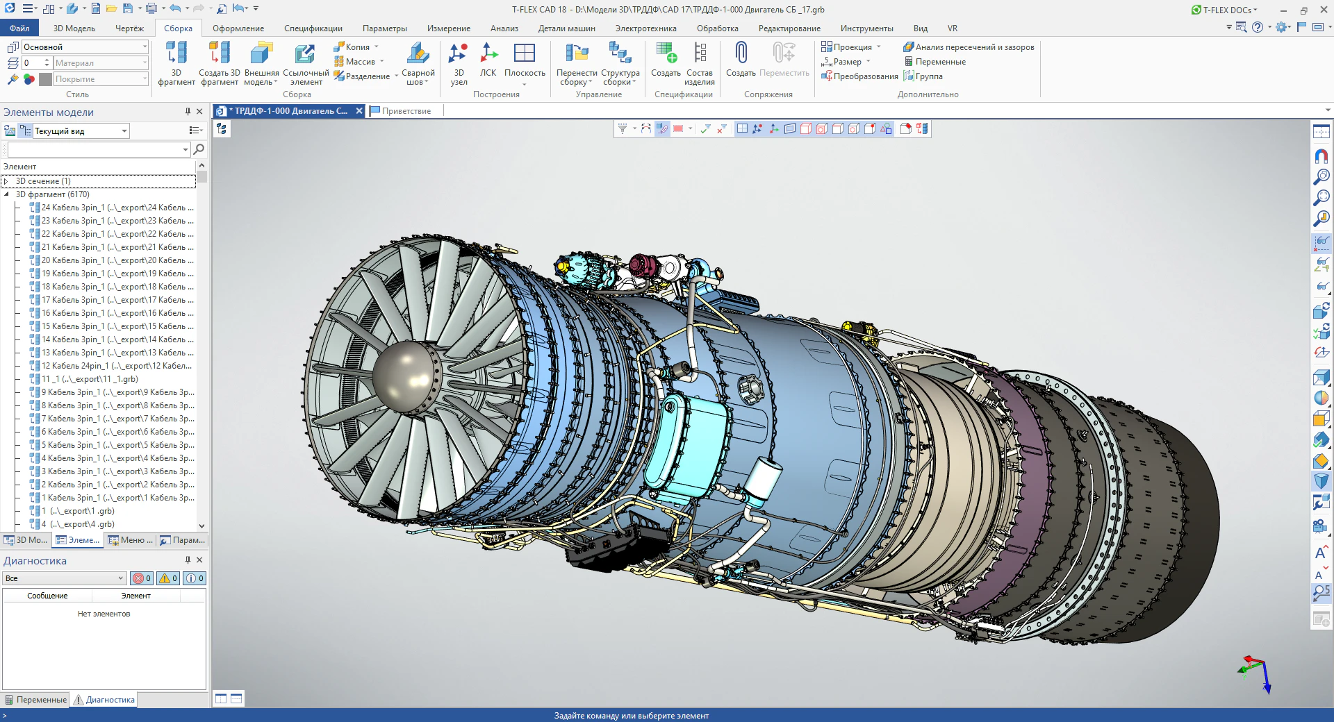1334x722 pixels.
Task: Open the Текущий вид dropdown
Action: pyautogui.click(x=124, y=131)
